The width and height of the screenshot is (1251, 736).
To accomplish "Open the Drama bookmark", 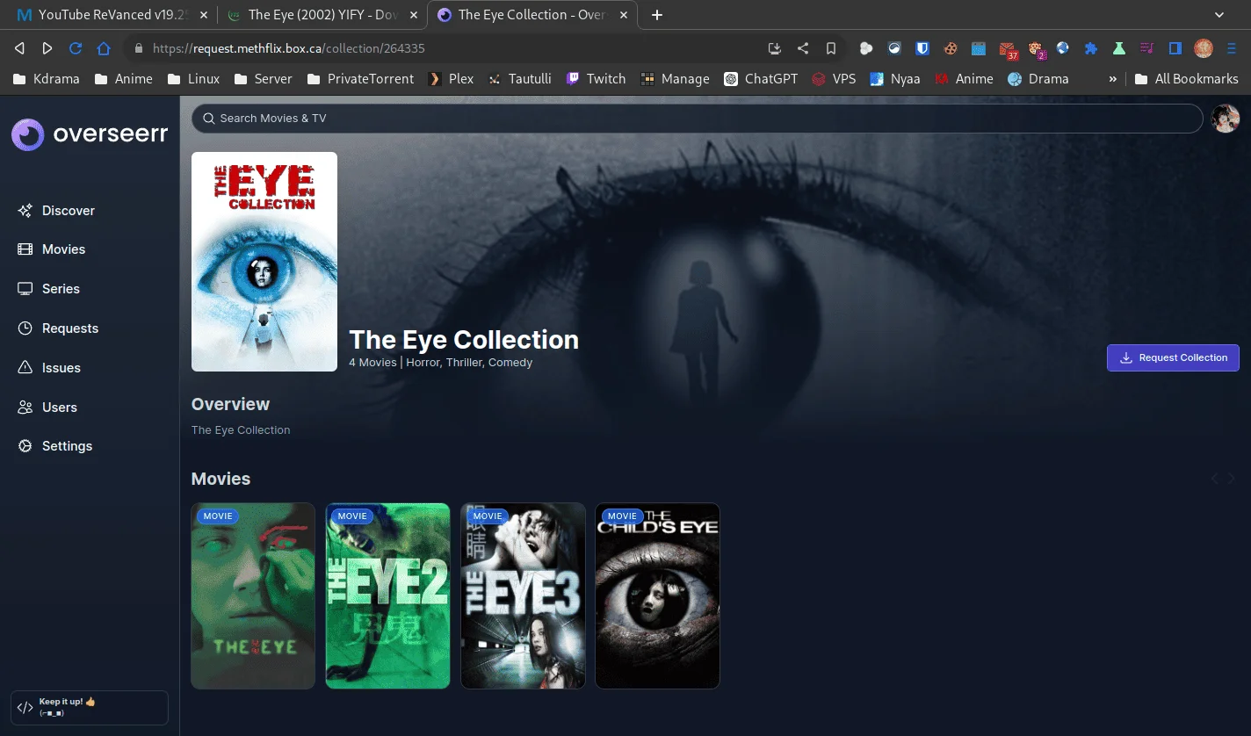I will coord(1038,79).
